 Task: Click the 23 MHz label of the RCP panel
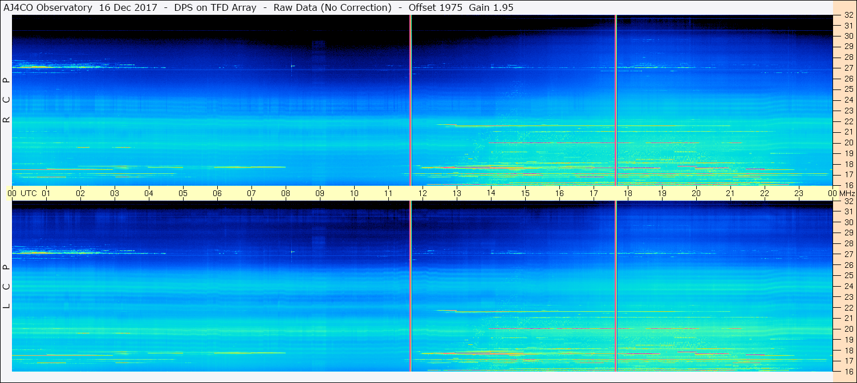click(848, 111)
